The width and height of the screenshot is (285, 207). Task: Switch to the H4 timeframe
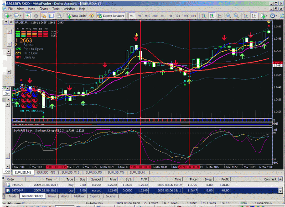(x=170, y=16)
